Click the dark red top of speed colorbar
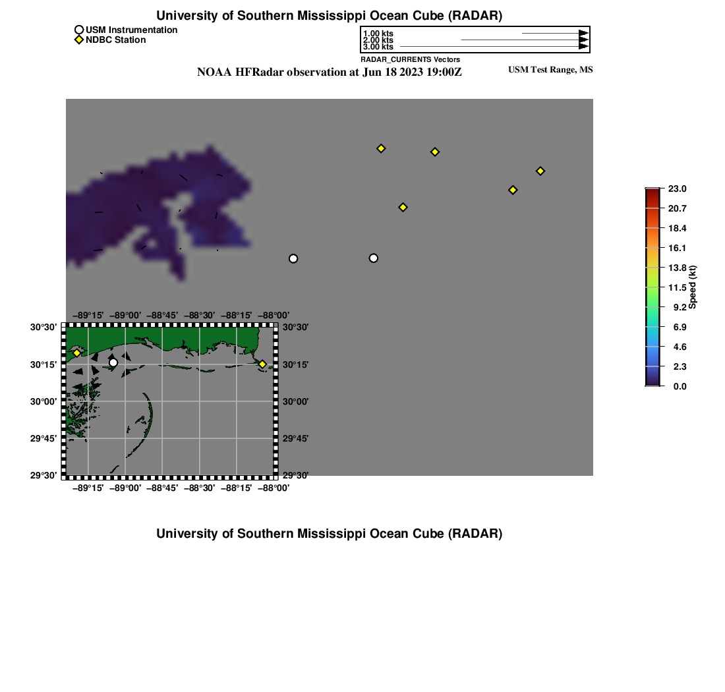Screen dimensions: 725x692 point(652,192)
